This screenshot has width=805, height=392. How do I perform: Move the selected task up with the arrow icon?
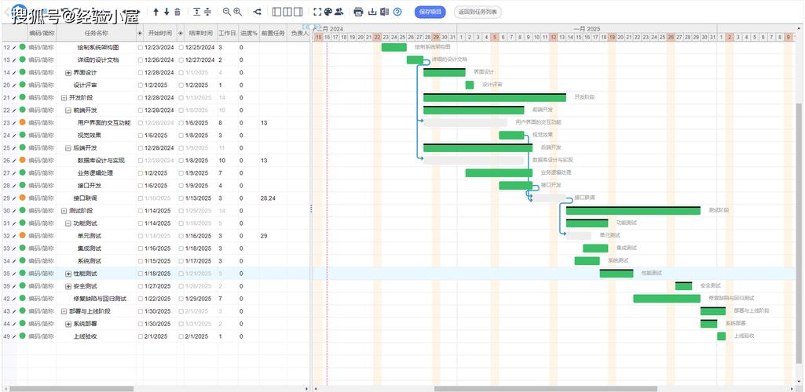point(156,12)
